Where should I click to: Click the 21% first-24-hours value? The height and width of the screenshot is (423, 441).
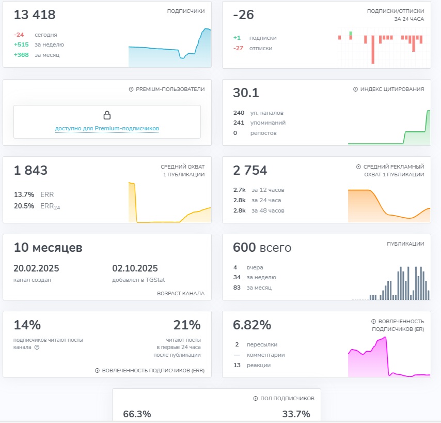tap(187, 325)
